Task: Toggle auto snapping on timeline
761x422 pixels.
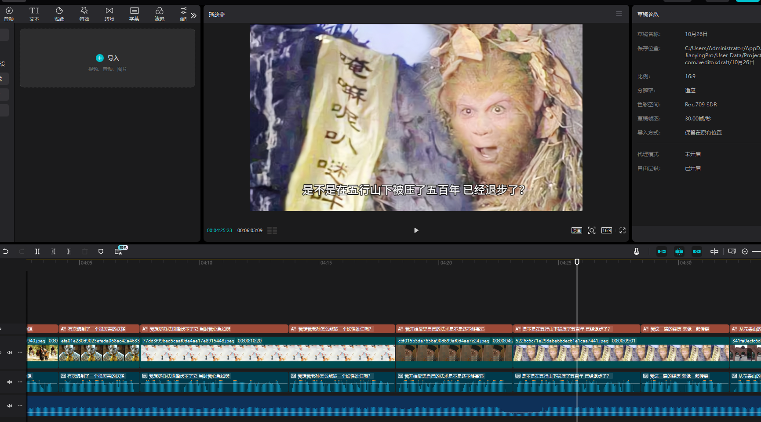Action: click(x=679, y=251)
